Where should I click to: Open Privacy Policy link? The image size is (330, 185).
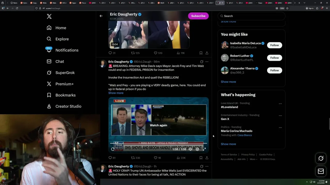pyautogui.click(x=248, y=155)
